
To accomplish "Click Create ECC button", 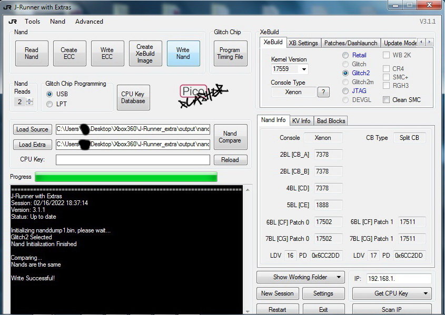I will (x=69, y=53).
